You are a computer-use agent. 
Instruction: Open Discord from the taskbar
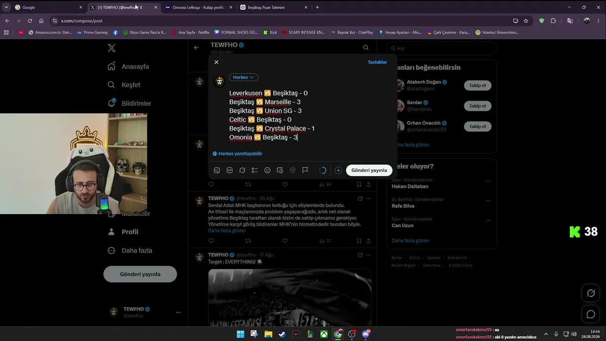coord(365,334)
